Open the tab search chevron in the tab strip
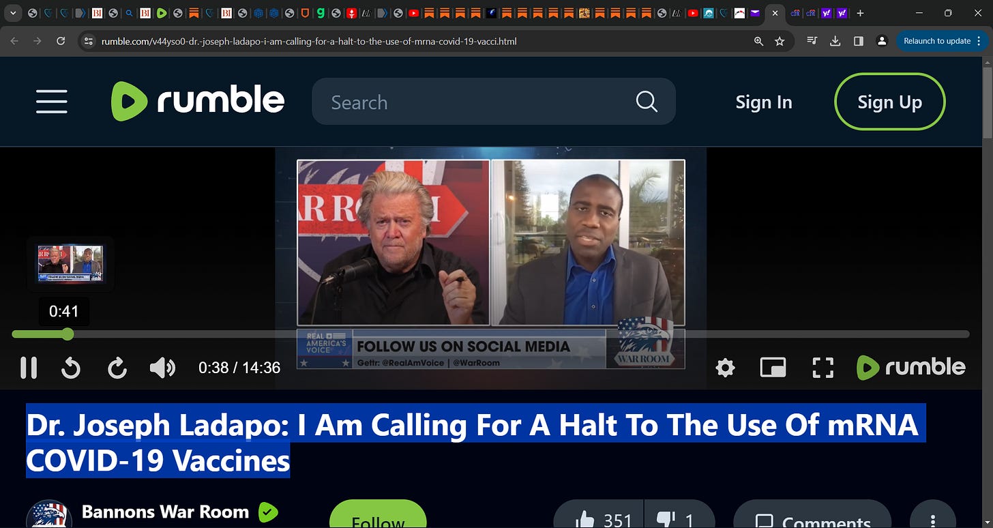 click(x=13, y=13)
